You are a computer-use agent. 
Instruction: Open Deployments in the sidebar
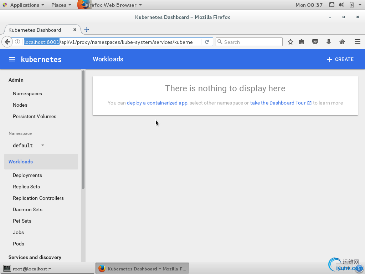(x=27, y=176)
